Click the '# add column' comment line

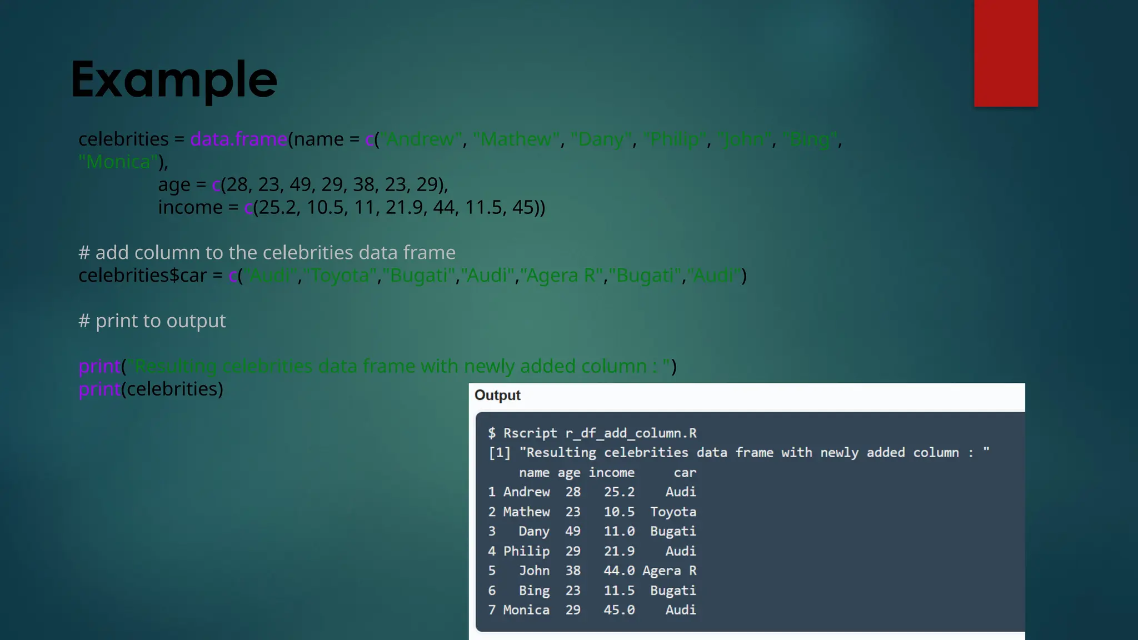pyautogui.click(x=267, y=253)
